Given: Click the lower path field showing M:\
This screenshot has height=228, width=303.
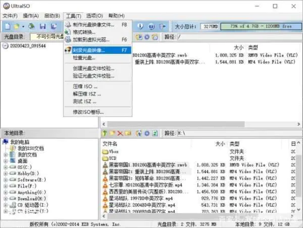Looking at the screenshot, I should (239, 133).
